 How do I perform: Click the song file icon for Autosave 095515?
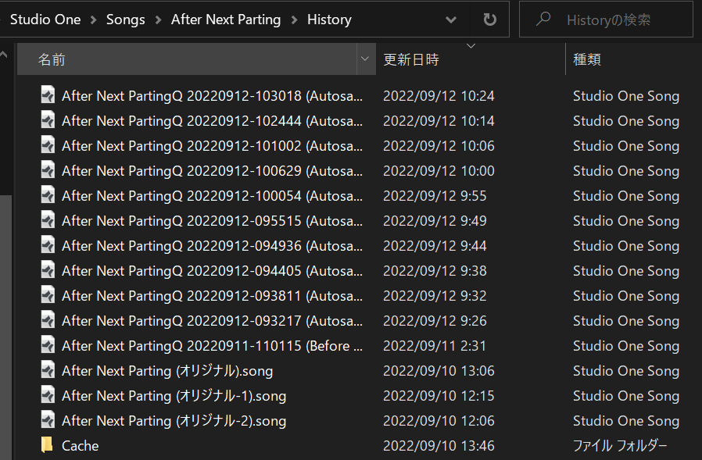48,220
